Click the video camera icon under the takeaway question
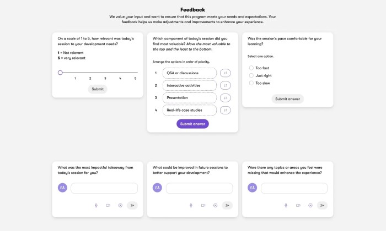This screenshot has height=231, width=386. pyautogui.click(x=108, y=205)
